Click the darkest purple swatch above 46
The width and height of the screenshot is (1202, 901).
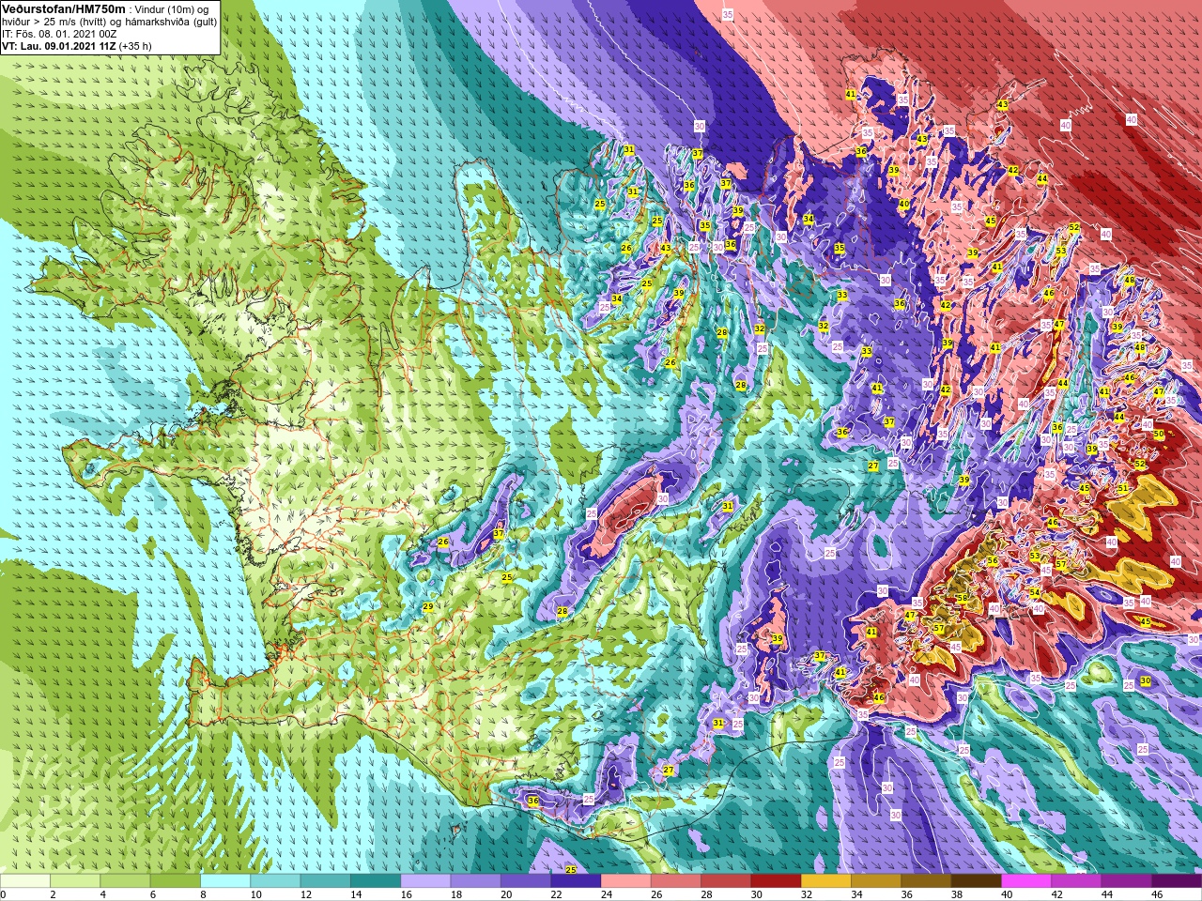pos(1177,880)
